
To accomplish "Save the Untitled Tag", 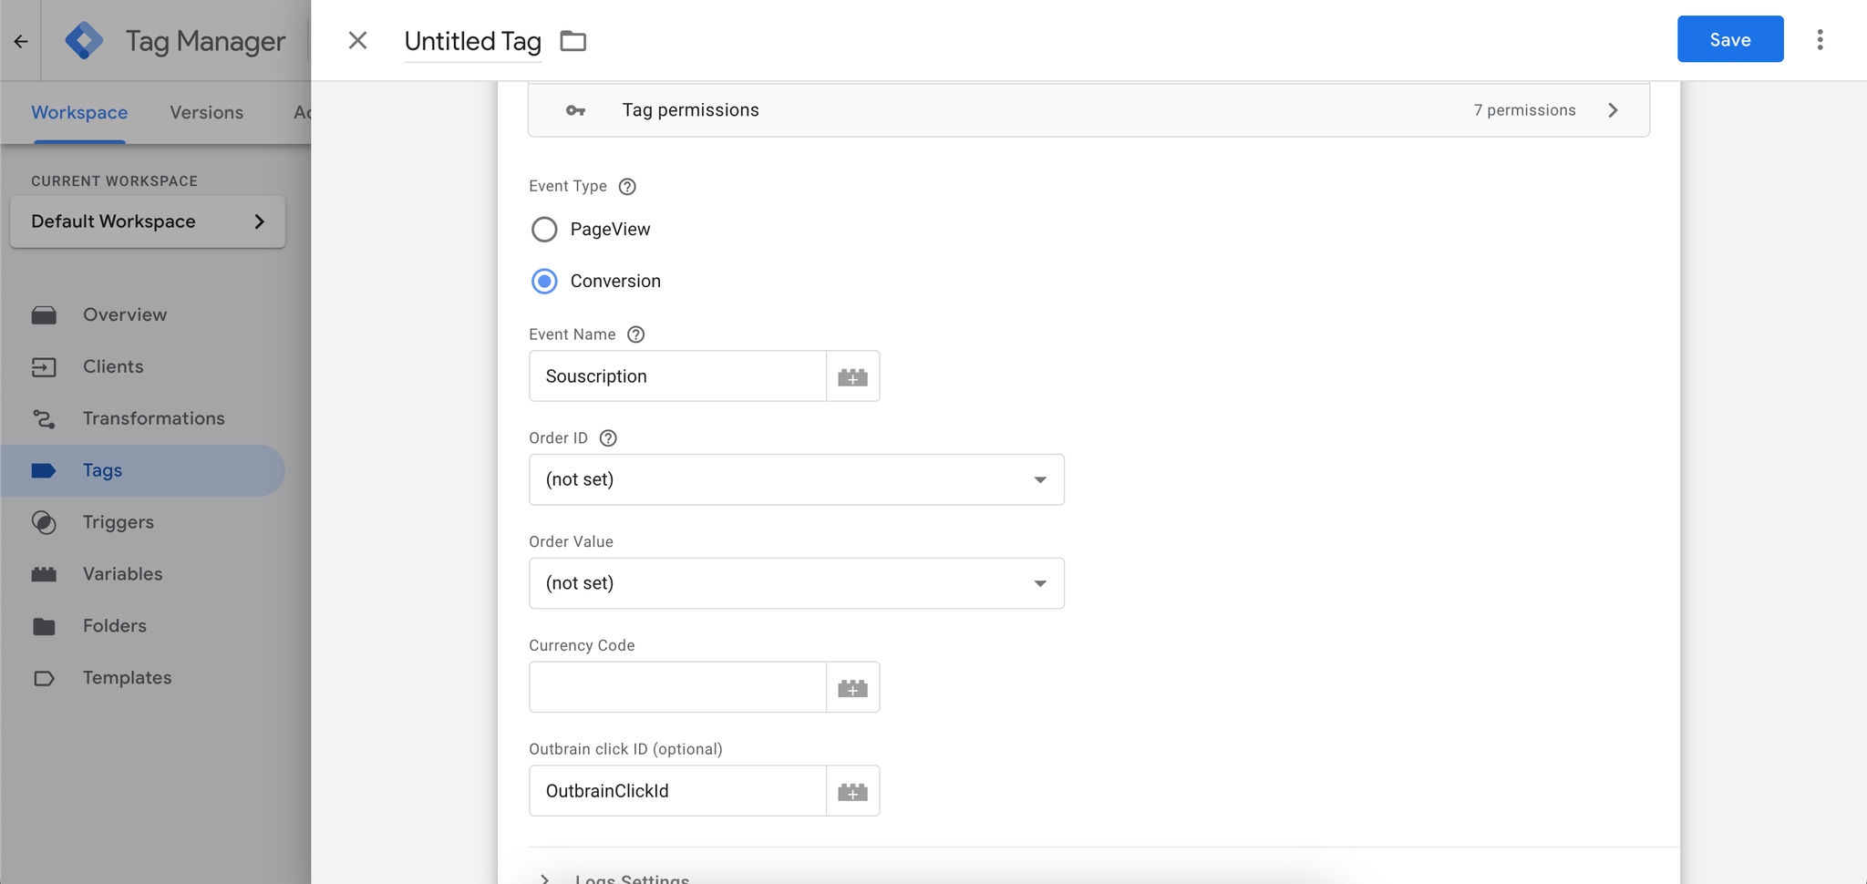I will 1729,39.
